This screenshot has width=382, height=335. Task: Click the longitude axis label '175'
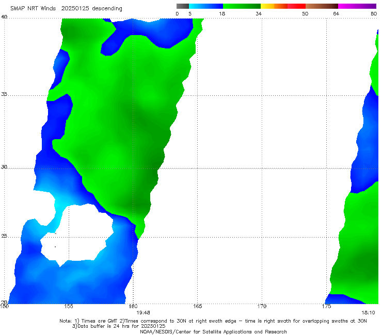click(326, 306)
